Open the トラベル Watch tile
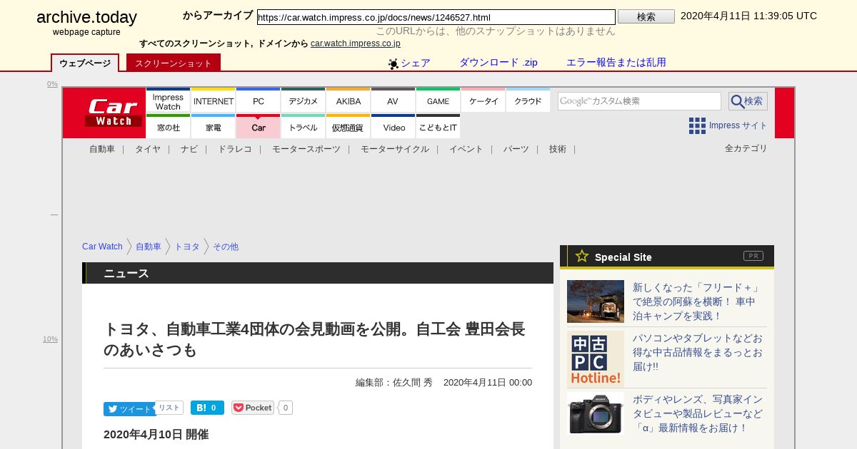The height and width of the screenshot is (449, 857). coord(304,126)
